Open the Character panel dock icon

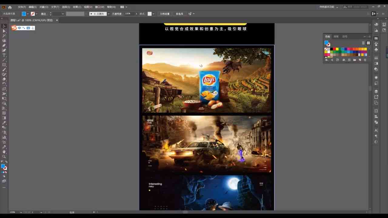376,130
